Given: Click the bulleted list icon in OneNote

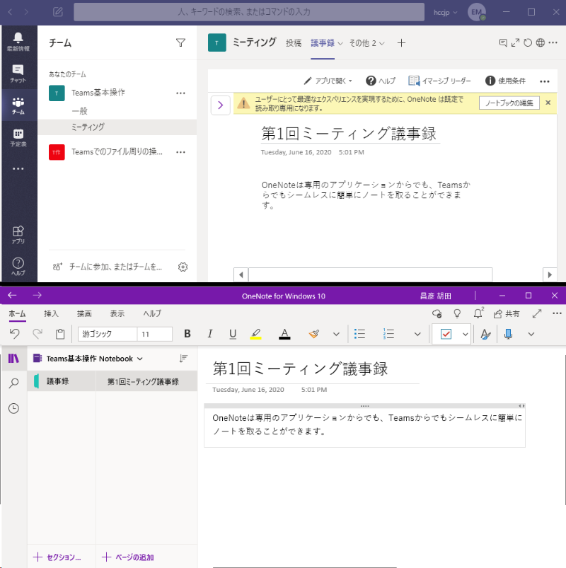Looking at the screenshot, I should pyautogui.click(x=359, y=334).
